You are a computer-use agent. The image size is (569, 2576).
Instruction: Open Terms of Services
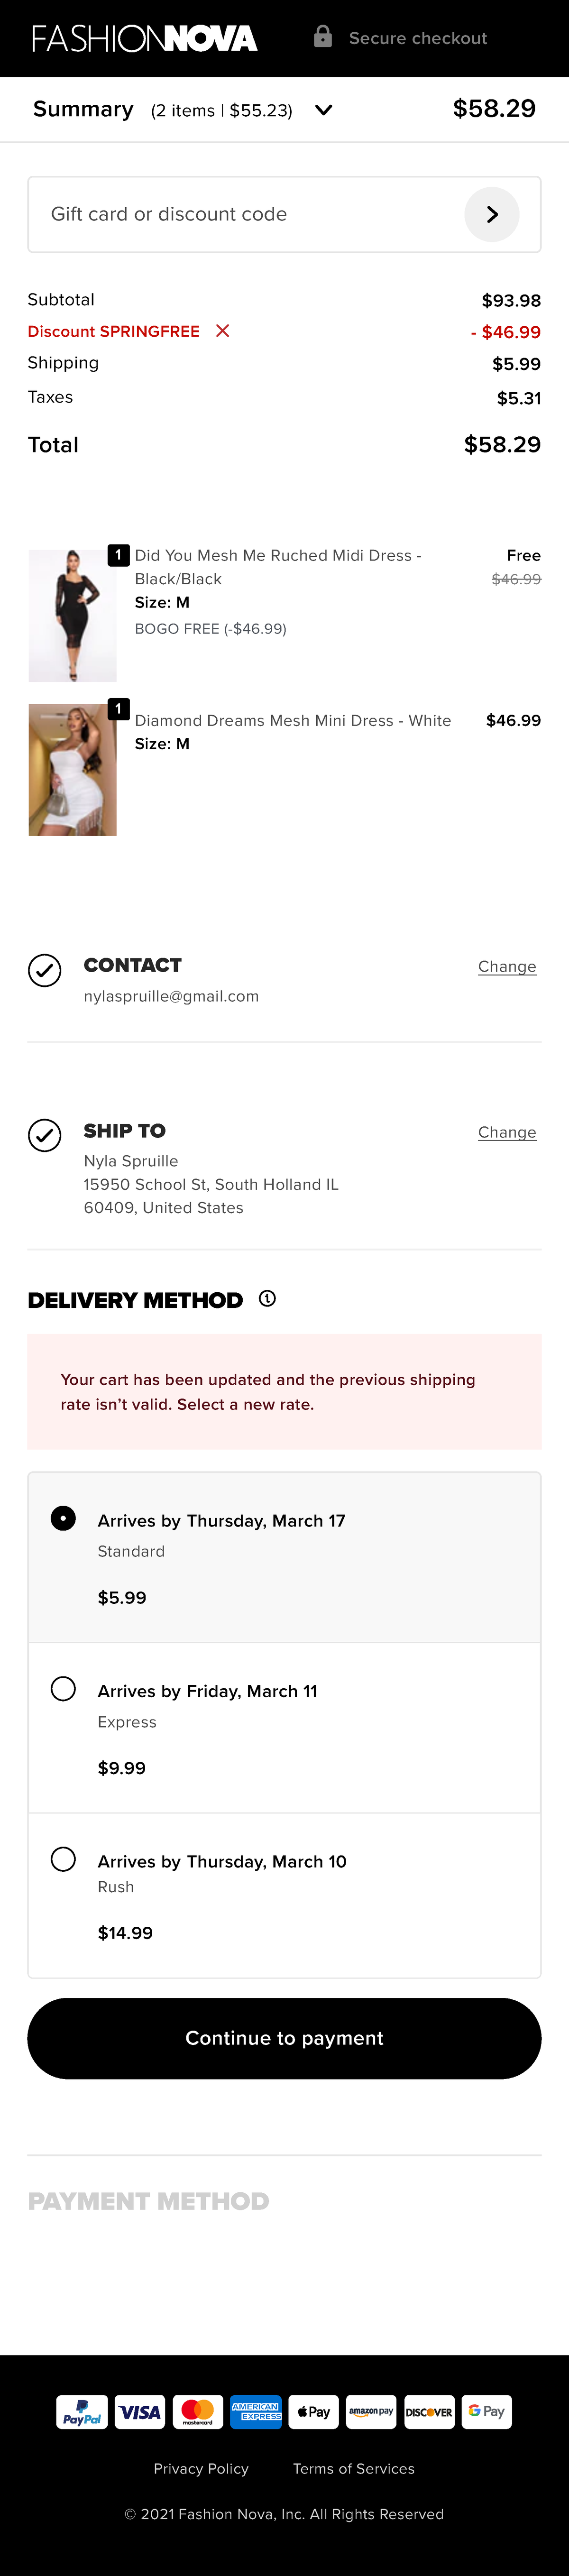click(354, 2469)
